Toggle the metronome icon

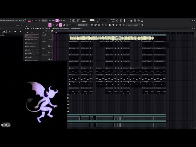click(x=50, y=21)
